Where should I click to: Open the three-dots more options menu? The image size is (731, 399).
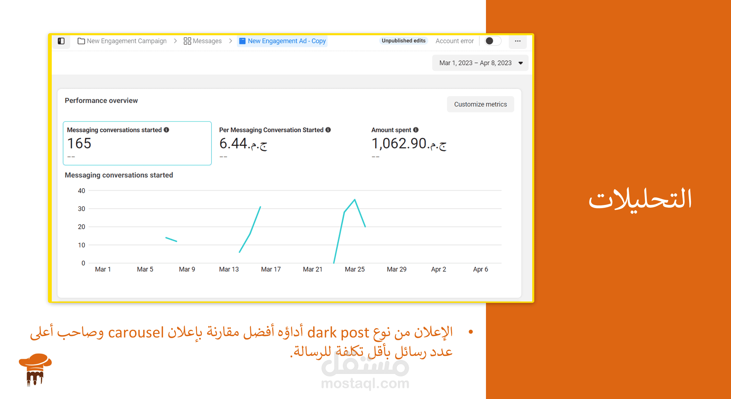[517, 41]
